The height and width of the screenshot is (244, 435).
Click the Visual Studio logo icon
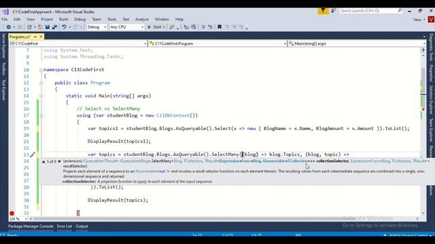(x=5, y=12)
